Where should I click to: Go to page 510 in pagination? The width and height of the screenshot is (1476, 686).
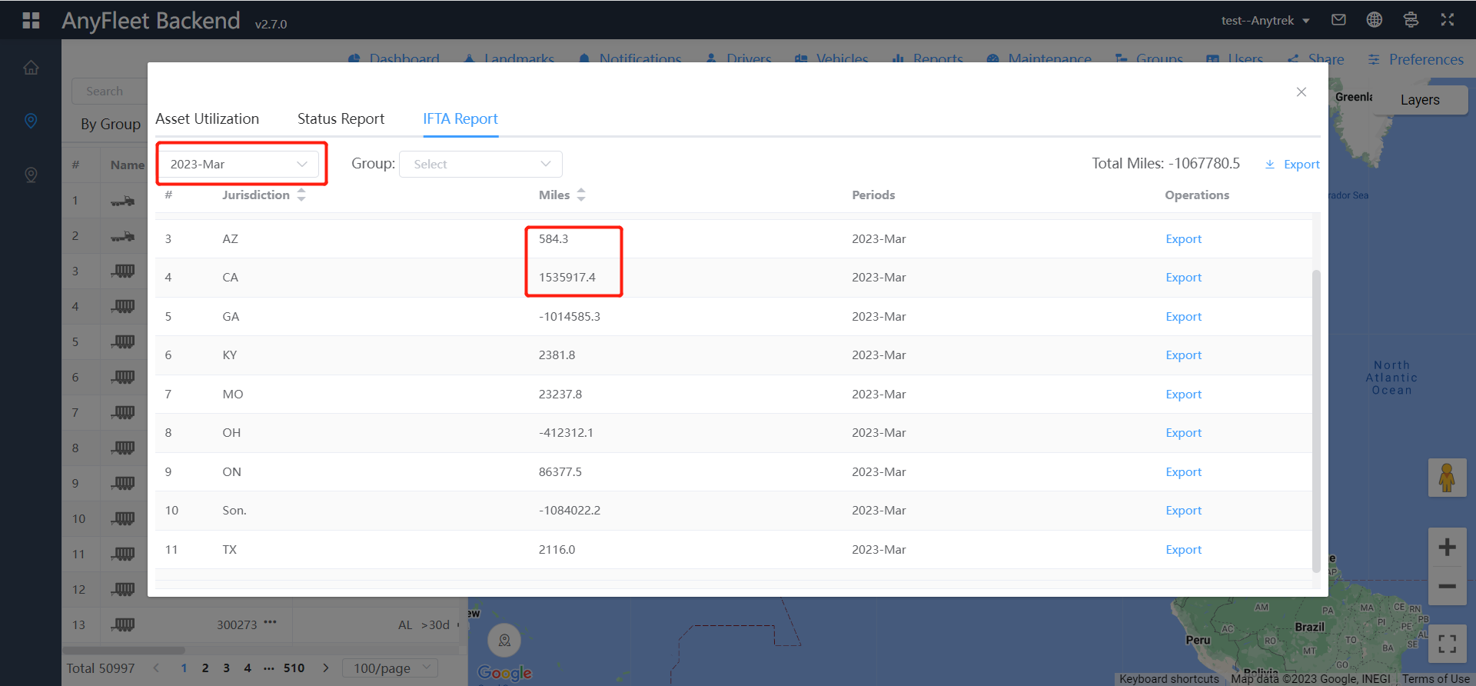[x=294, y=668]
